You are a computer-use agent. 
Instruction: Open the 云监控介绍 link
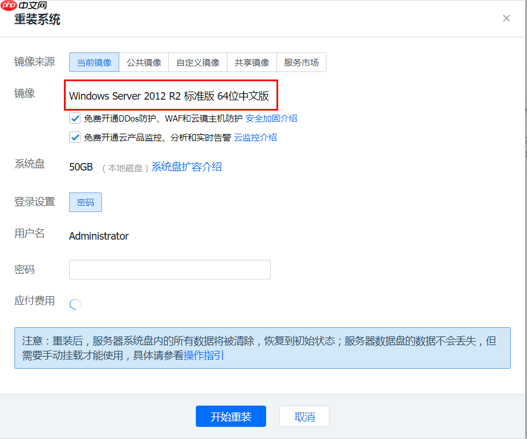coord(255,137)
